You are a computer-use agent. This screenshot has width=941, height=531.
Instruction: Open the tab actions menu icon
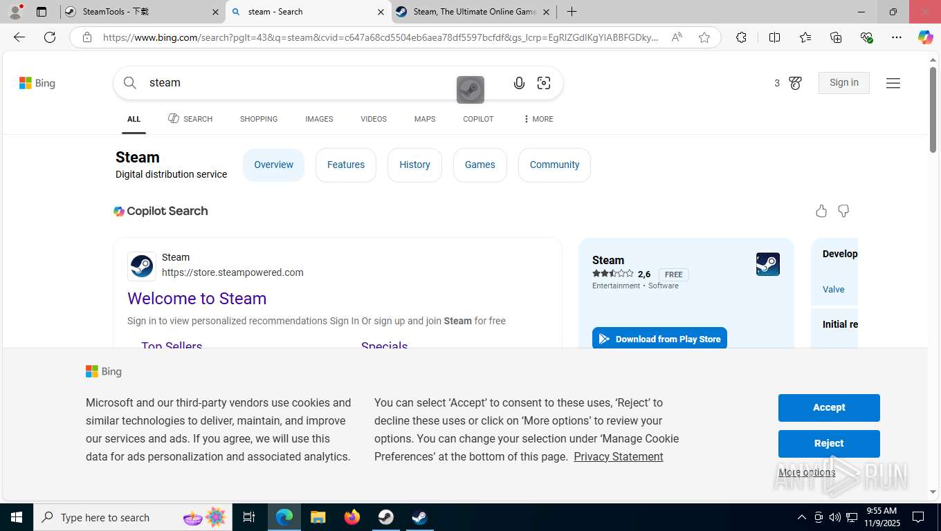click(42, 12)
